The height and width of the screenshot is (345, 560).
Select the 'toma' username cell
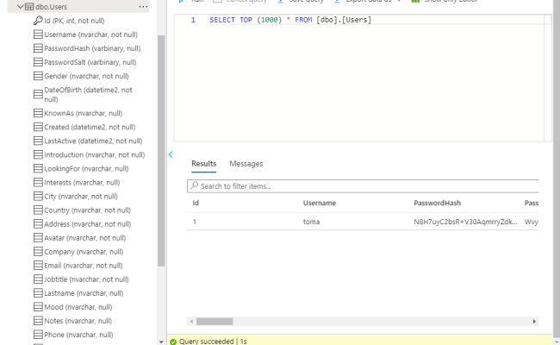(x=311, y=222)
